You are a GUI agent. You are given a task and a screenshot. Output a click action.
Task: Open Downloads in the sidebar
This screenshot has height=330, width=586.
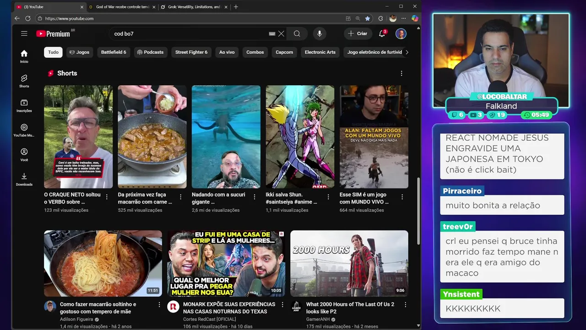24,180
